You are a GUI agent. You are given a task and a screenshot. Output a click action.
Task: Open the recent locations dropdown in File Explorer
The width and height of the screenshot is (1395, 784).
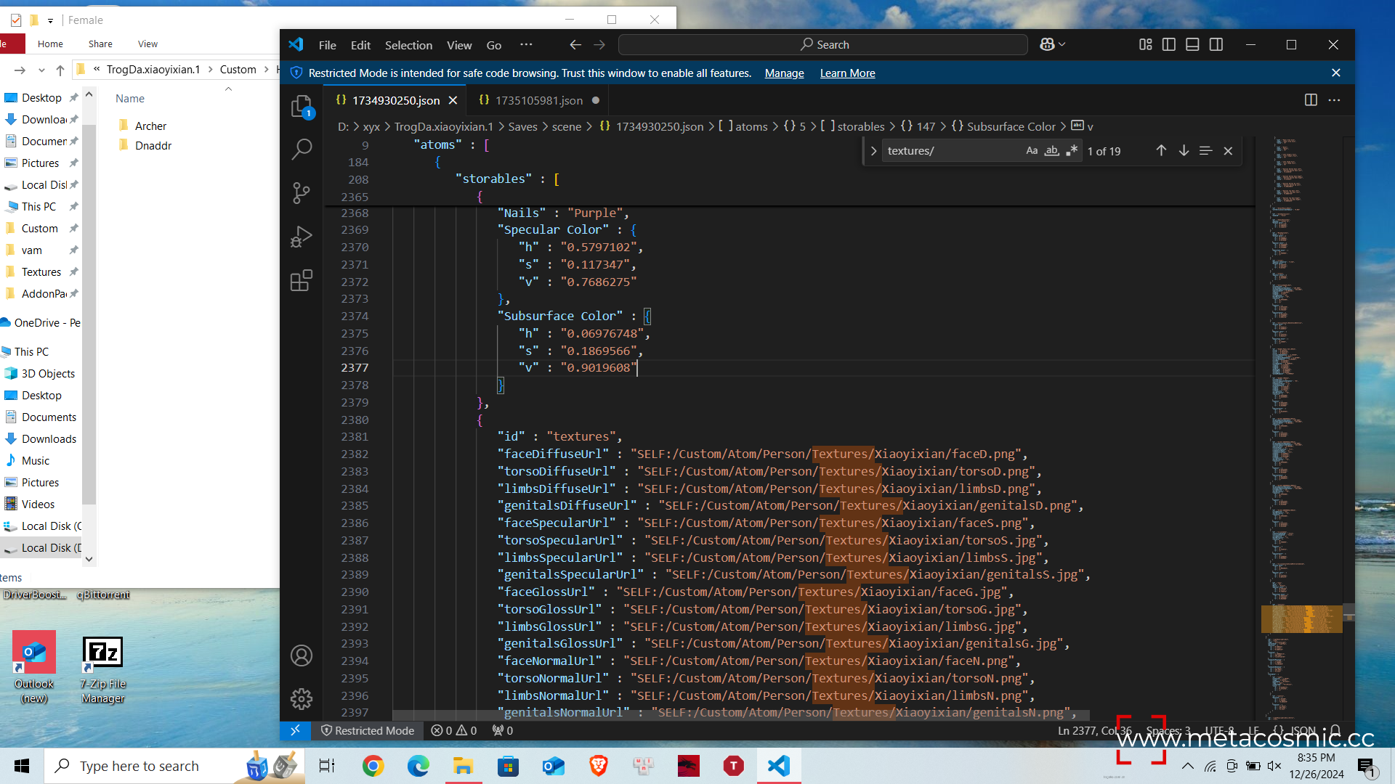point(41,70)
